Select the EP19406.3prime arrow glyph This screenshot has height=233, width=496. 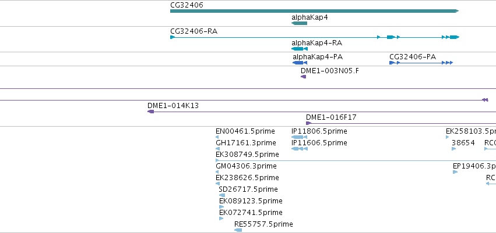click(x=455, y=172)
